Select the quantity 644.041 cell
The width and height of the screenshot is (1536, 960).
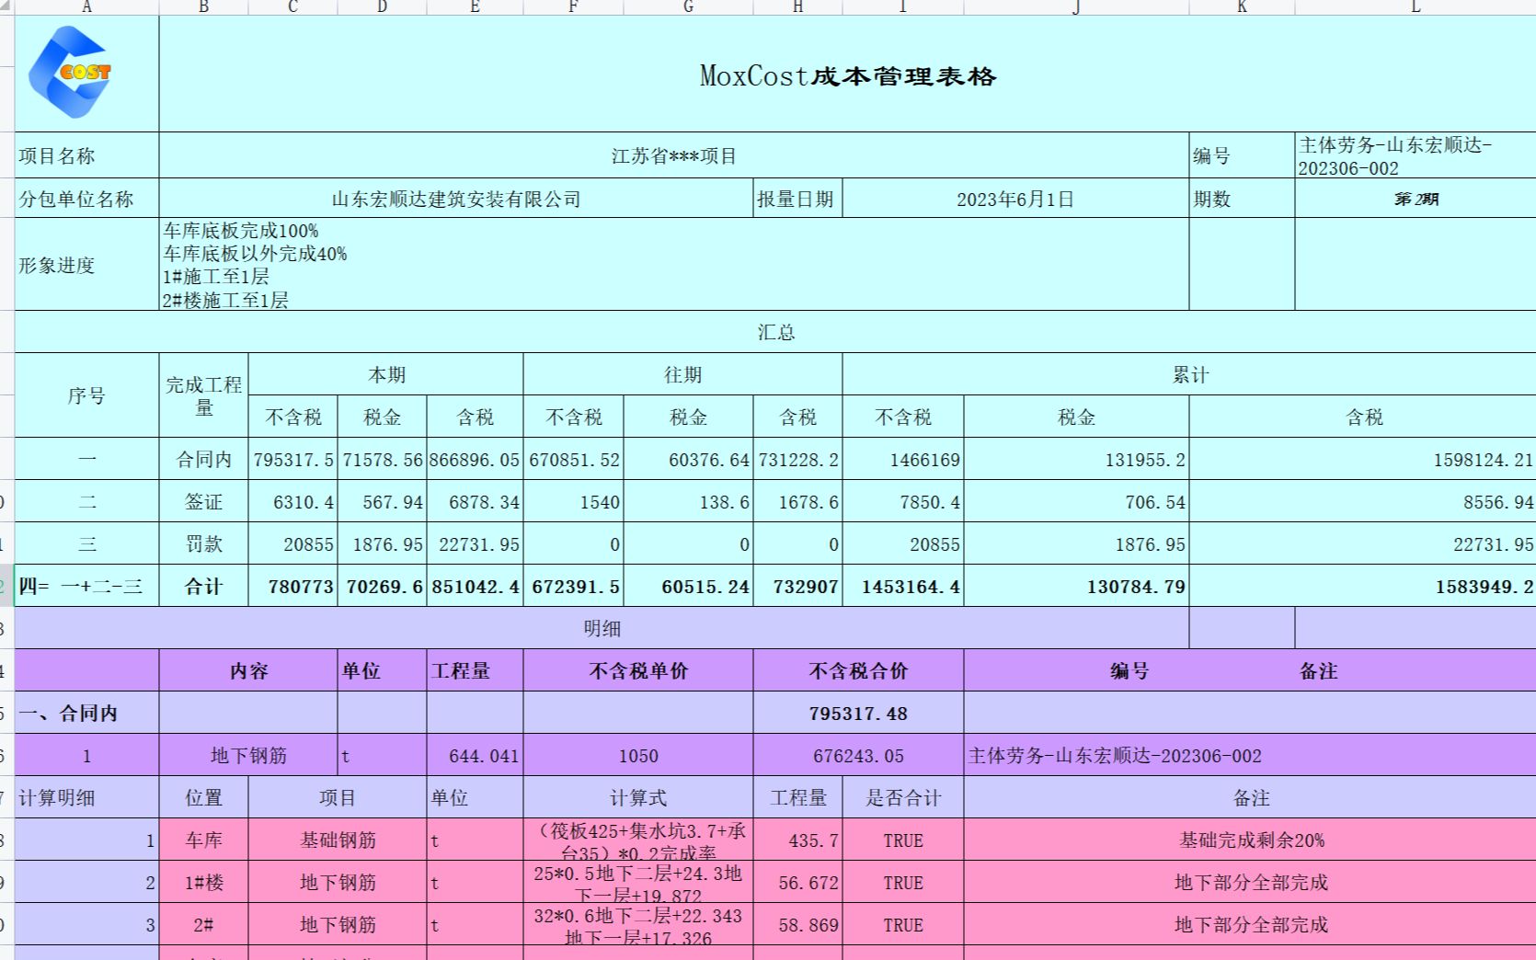(475, 755)
